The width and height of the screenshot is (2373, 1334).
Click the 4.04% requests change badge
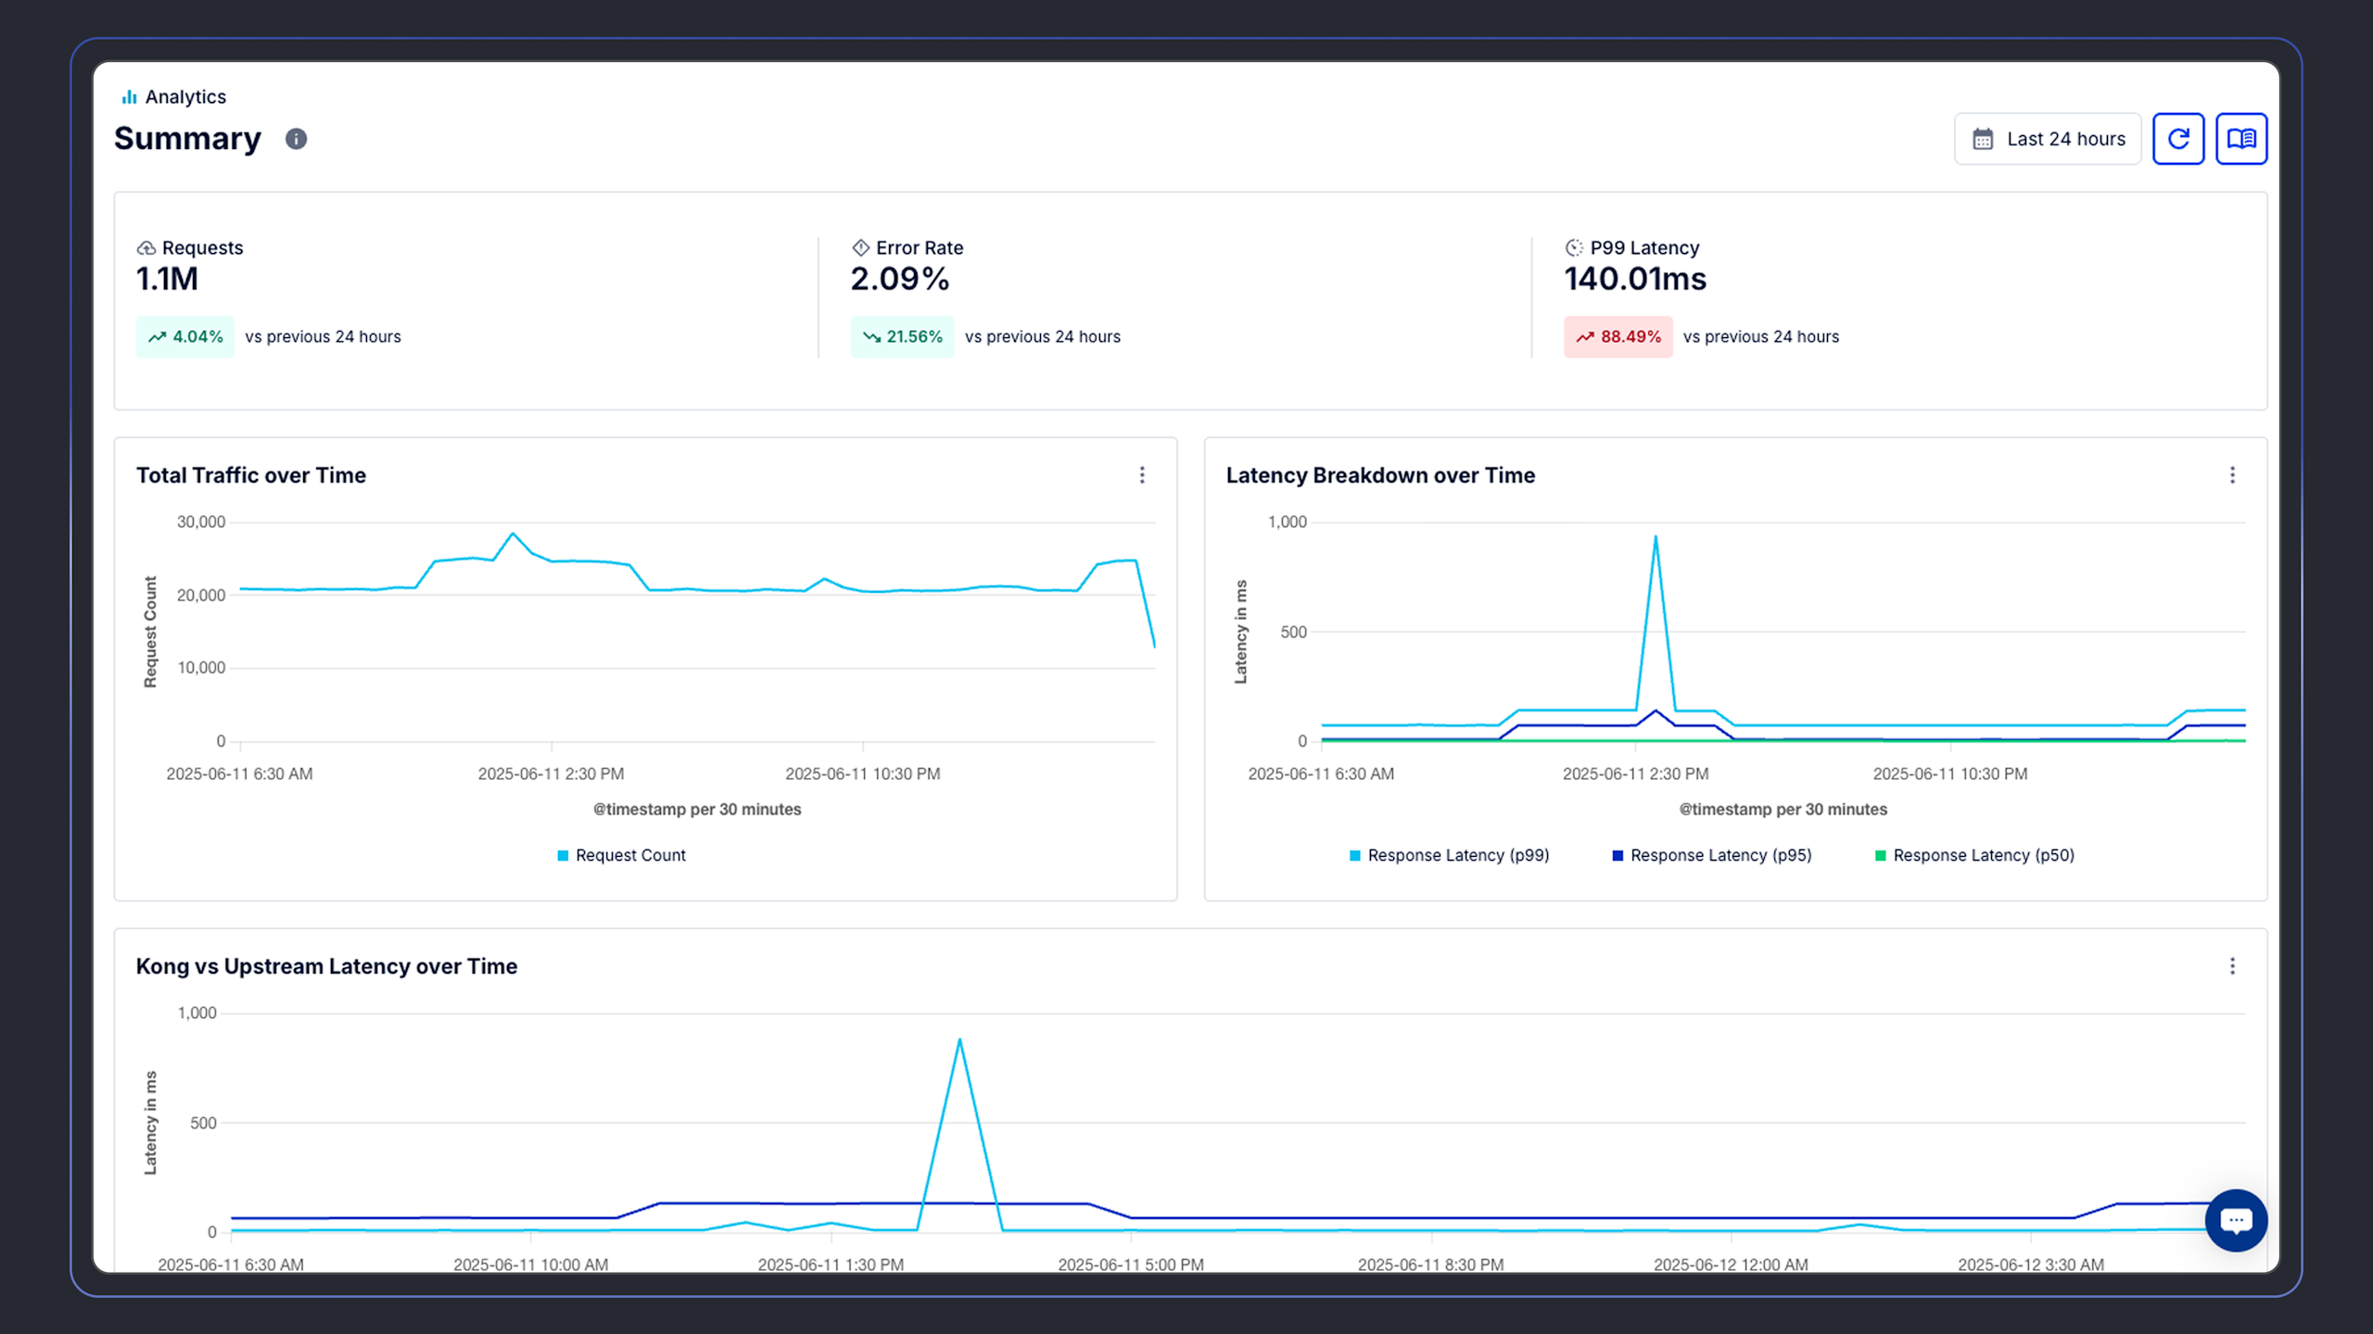185,336
